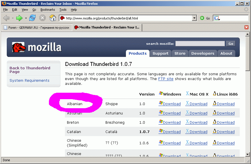Screen dimensions: 251x164
Task: Click the Mozilla dinosaur logo
Action: click(x=19, y=47)
